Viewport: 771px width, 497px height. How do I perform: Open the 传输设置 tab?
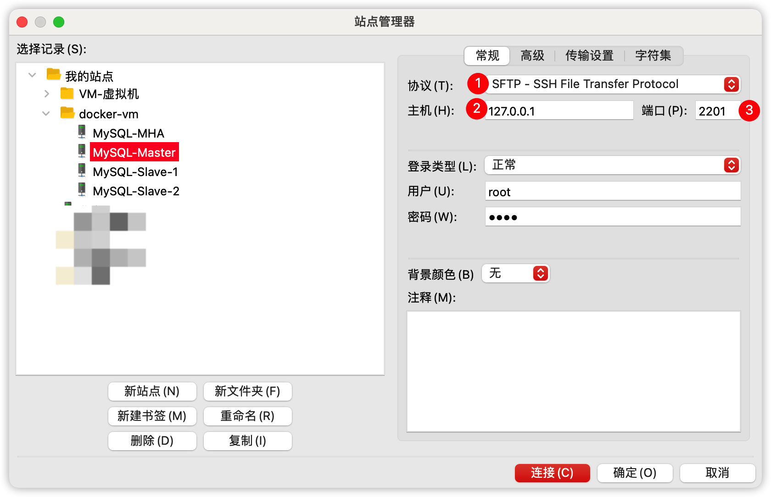click(x=590, y=56)
